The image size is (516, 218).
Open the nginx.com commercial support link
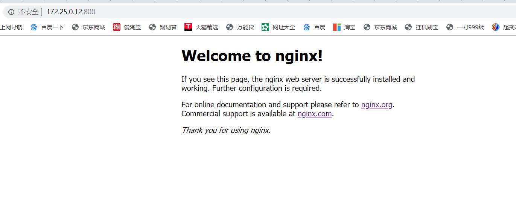315,114
